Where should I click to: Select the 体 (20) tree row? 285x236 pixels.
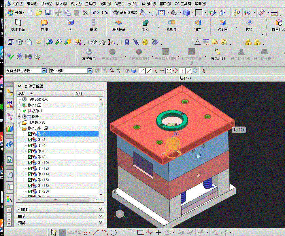57,191
